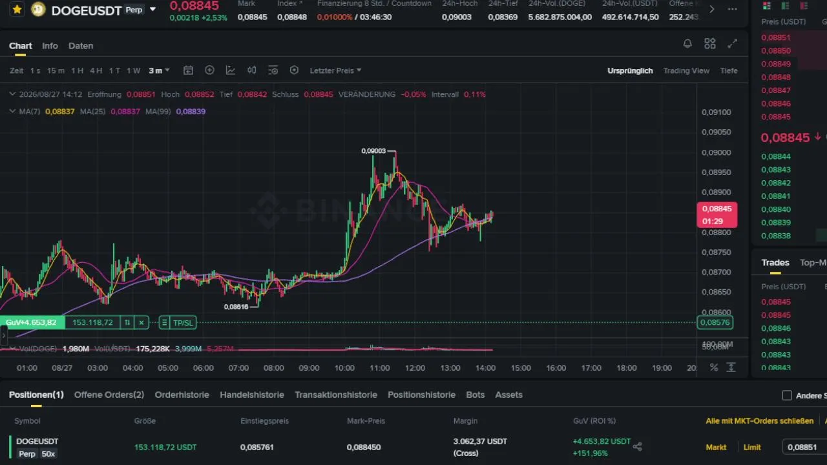Switch to the Chart tab

[x=20, y=46]
